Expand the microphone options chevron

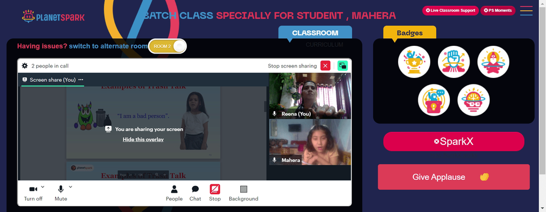pyautogui.click(x=70, y=186)
